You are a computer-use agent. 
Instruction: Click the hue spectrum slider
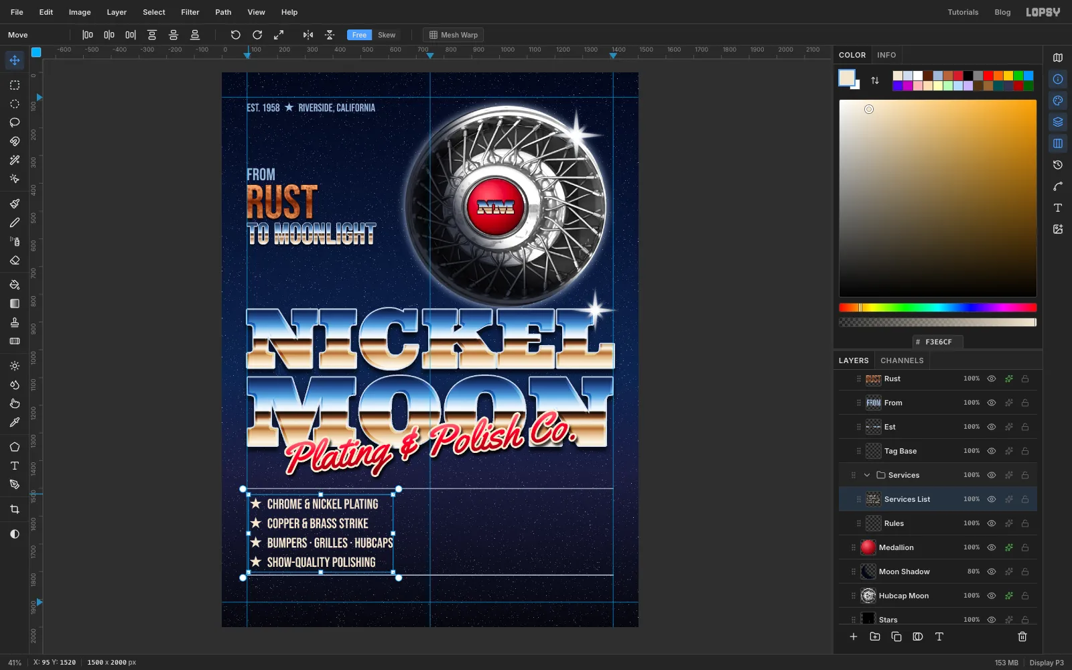(938, 308)
